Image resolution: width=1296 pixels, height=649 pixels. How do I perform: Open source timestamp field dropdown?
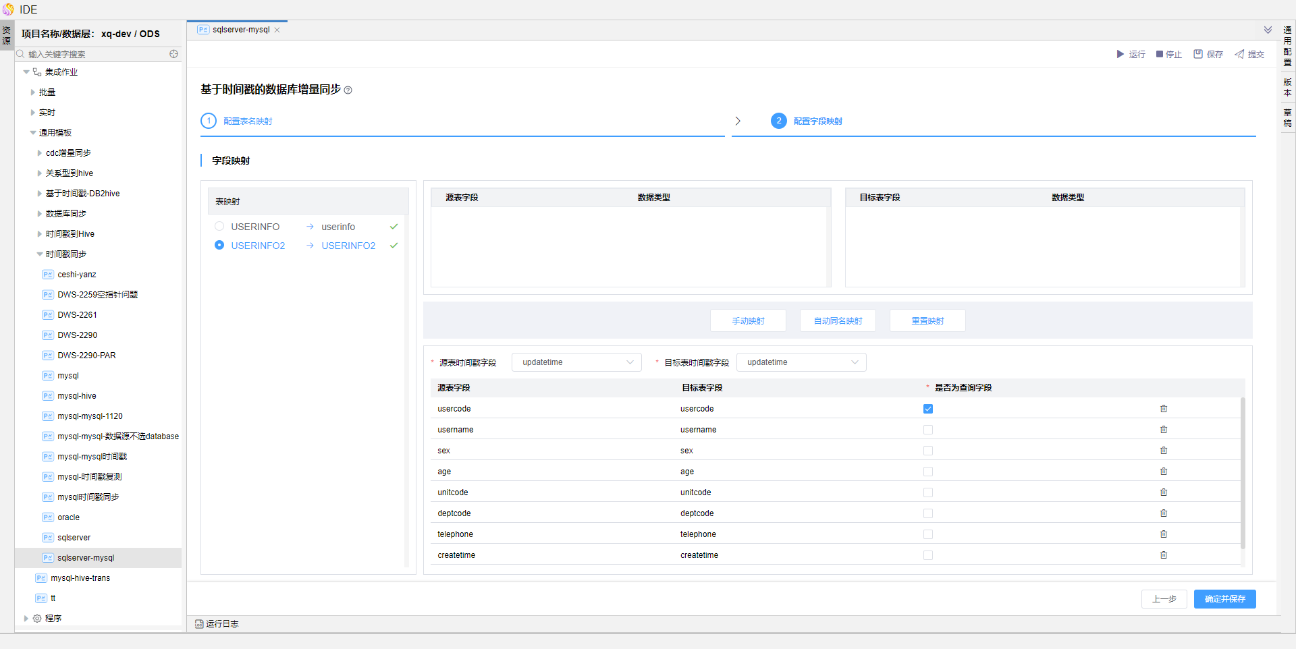pyautogui.click(x=576, y=362)
